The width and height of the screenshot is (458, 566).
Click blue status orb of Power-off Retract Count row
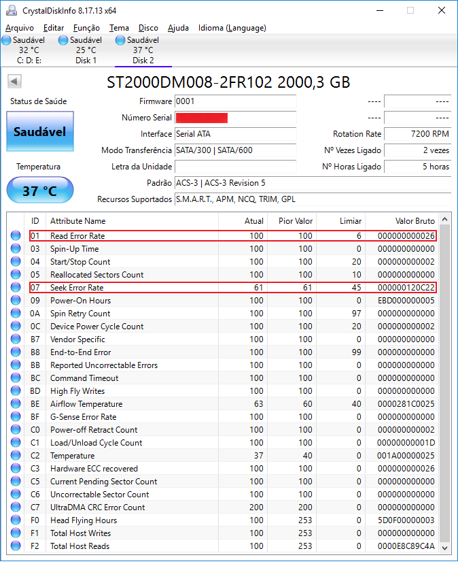[16, 429]
